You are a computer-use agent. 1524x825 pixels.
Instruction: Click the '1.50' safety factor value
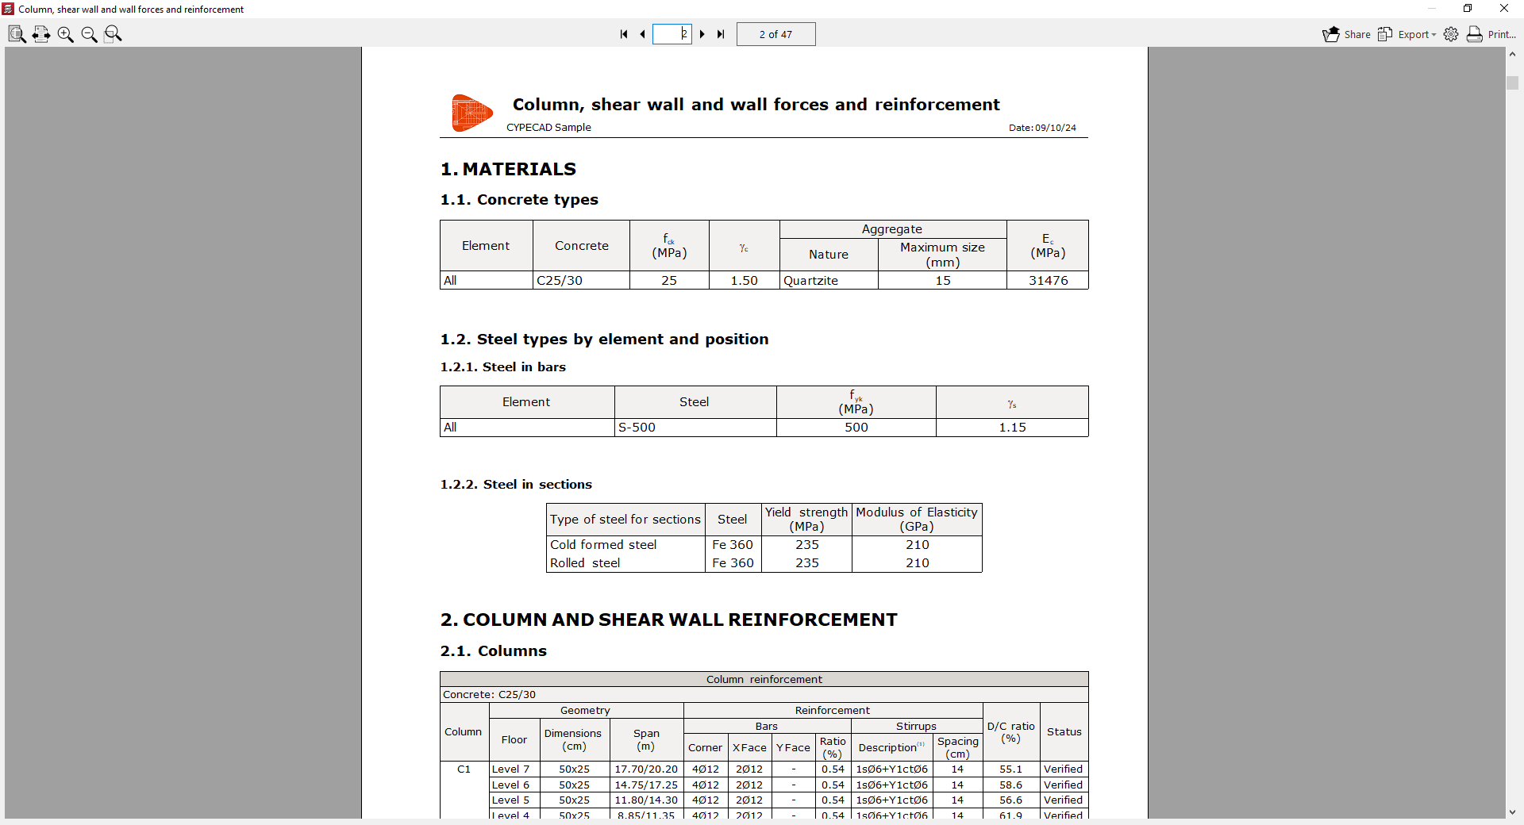pos(745,281)
